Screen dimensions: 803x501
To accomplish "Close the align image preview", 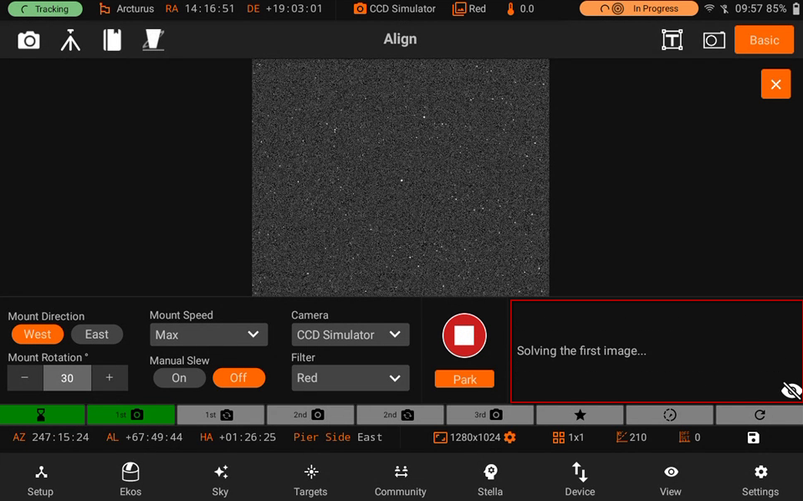I will tap(776, 84).
